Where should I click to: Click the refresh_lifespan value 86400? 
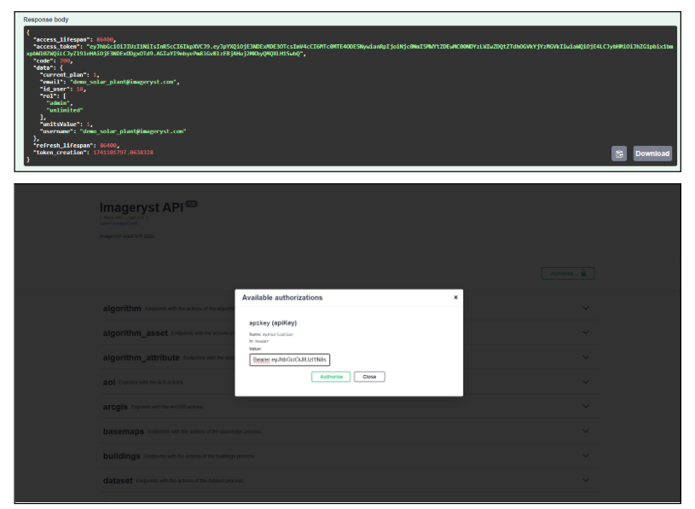click(108, 145)
